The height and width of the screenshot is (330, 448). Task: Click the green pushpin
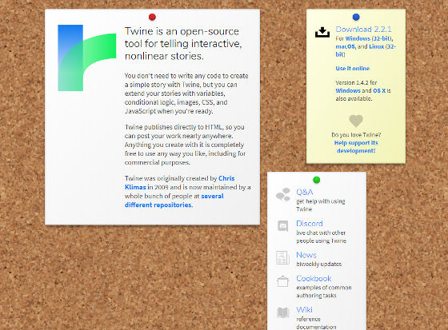pyautogui.click(x=317, y=180)
